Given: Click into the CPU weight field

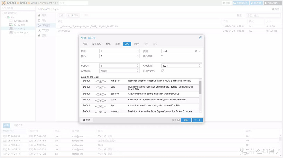Looking at the screenshot, I should coord(180,66).
